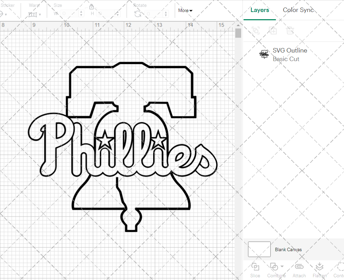This screenshot has width=344, height=280.
Task: Switch to the Layers tab
Action: pyautogui.click(x=260, y=10)
